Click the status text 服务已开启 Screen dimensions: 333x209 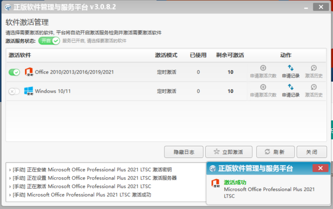click(94, 41)
